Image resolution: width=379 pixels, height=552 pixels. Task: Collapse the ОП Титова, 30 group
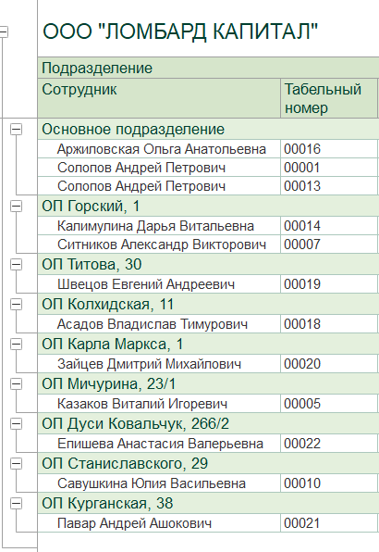(x=16, y=264)
